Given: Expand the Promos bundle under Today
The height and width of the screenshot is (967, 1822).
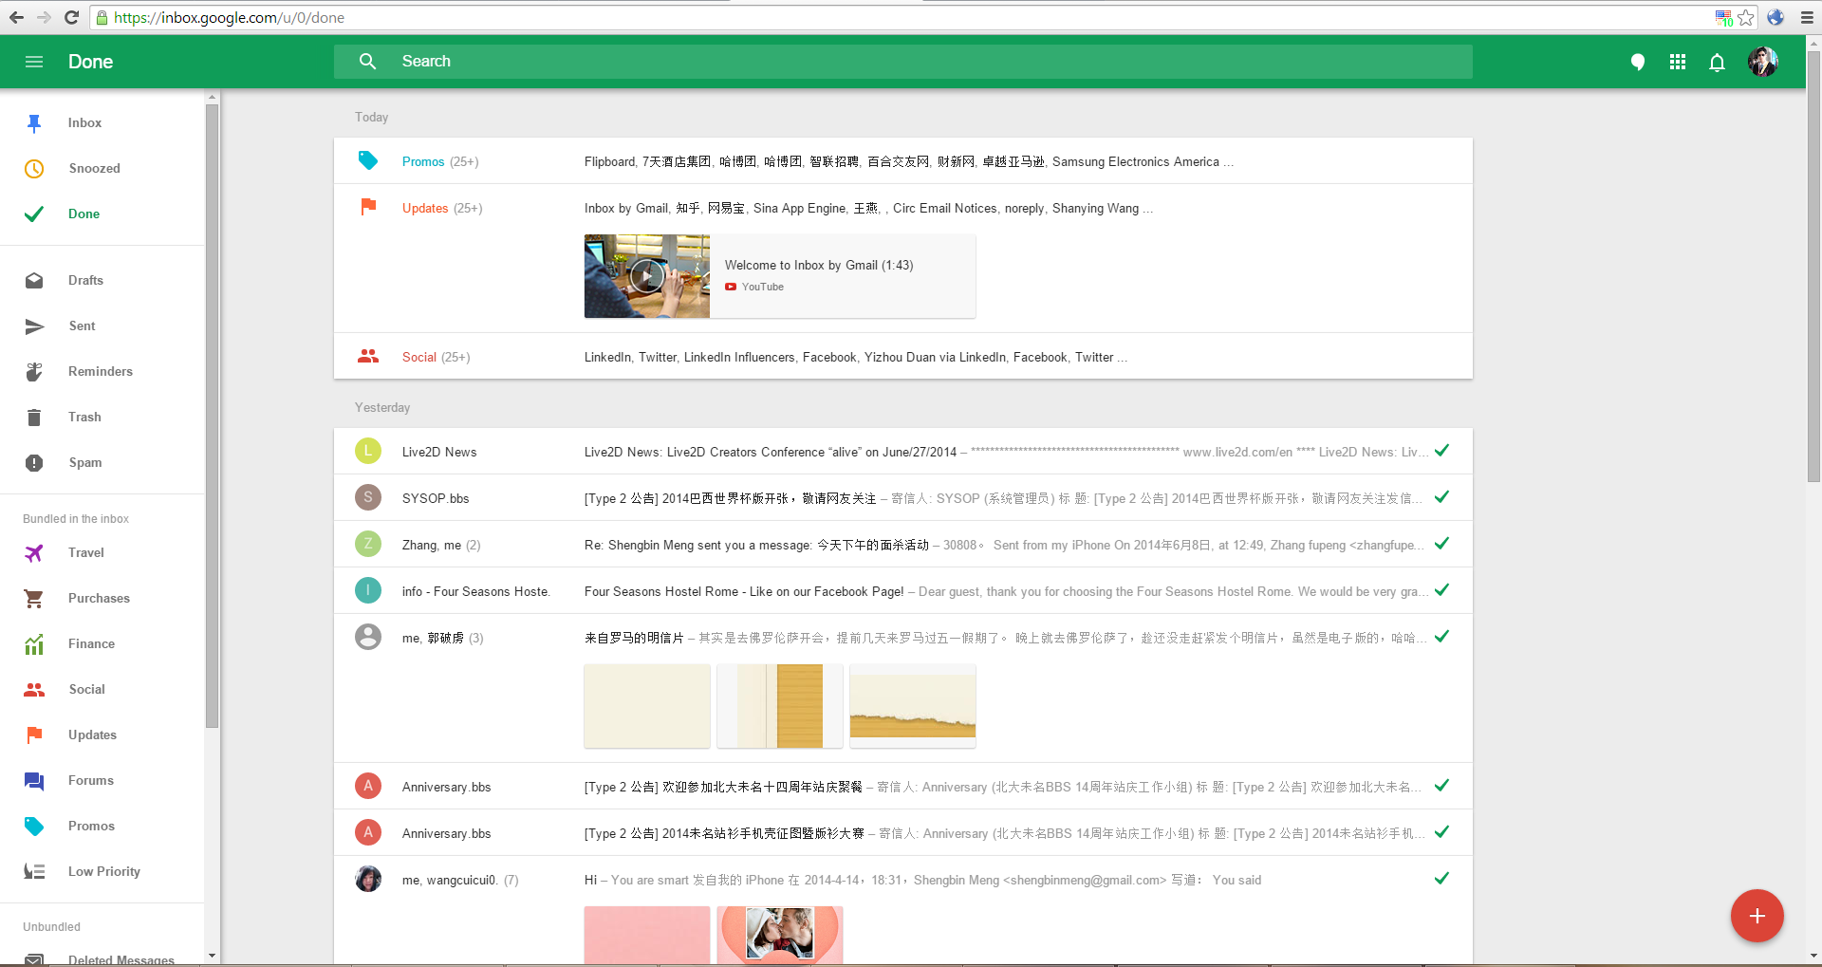Looking at the screenshot, I should click(x=903, y=161).
